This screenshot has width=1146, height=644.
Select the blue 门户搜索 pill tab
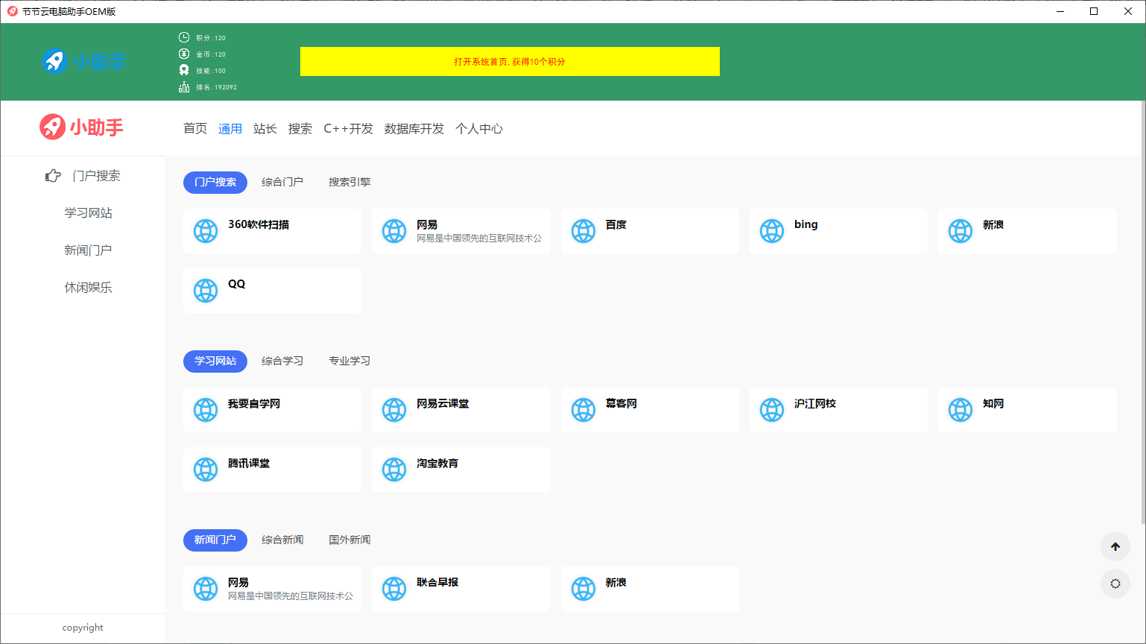[x=215, y=182]
